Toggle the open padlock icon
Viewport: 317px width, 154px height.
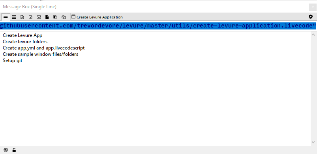[x=14, y=150]
